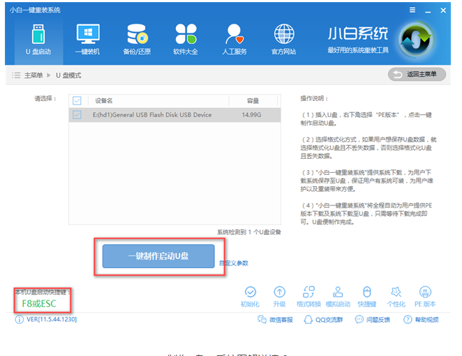Click 一键制作启动U盘 button
This screenshot has height=356, width=462.
click(158, 256)
